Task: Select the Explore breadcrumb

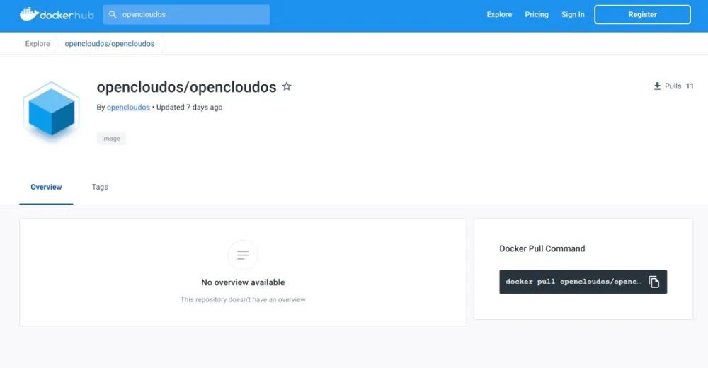Action: (38, 44)
